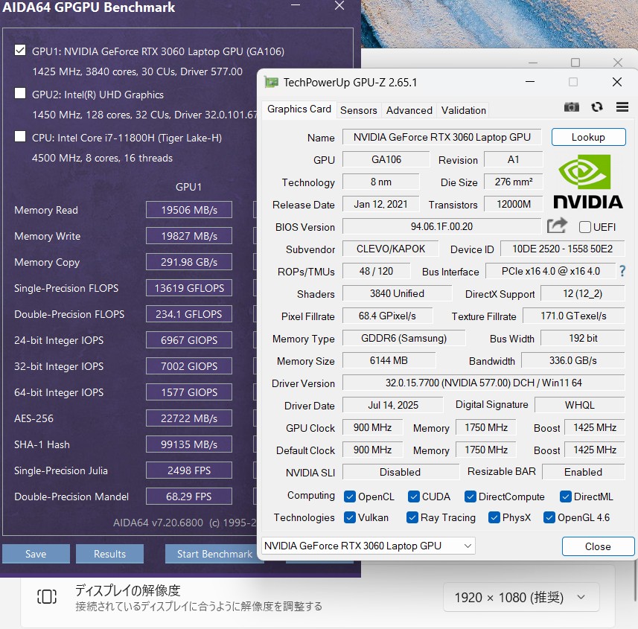This screenshot has height=629, width=638.
Task: Close the AIDA64 GPGPU Benchmark window
Action: click(x=339, y=6)
